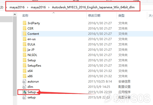
Task: Select the x64 folder icon
Action: [x=24, y=71]
